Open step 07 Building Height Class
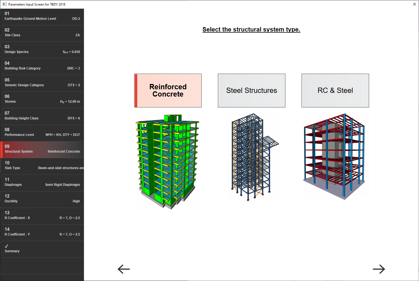This screenshot has width=419, height=281. point(42,116)
